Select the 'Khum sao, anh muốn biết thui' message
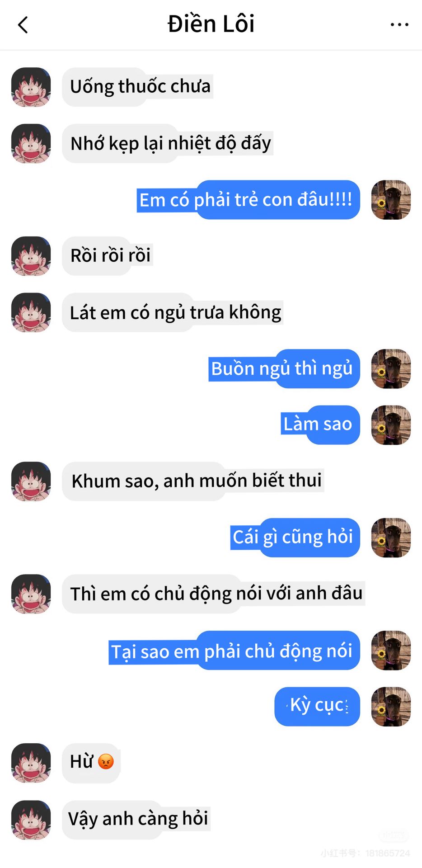 [x=193, y=481]
